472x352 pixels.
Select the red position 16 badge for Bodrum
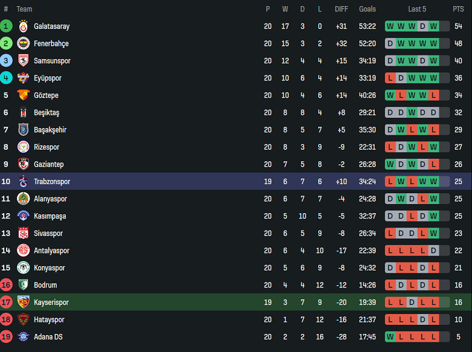pyautogui.click(x=6, y=285)
